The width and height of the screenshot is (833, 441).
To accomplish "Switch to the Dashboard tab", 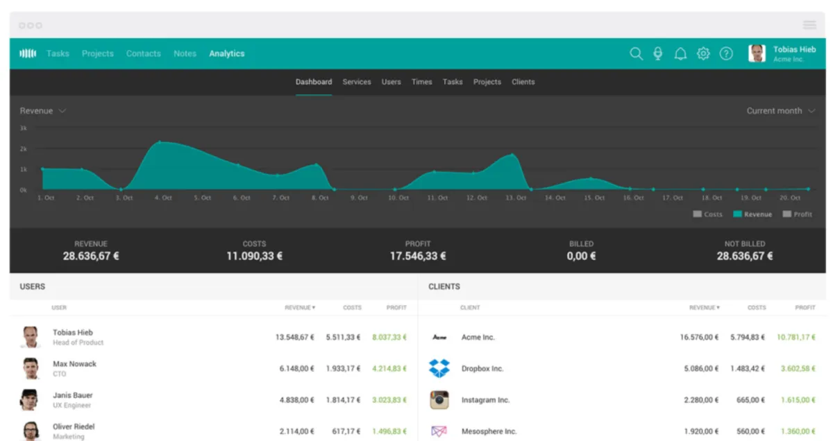I will pyautogui.click(x=314, y=82).
